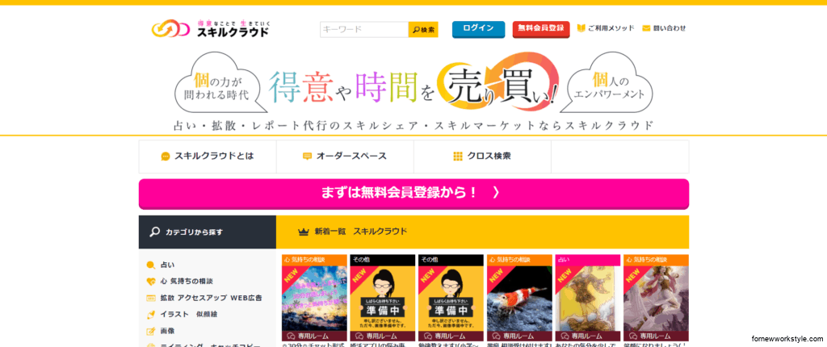Screen dimensions: 827x347
Task: Click the yellow 検索 search button
Action: coord(423,30)
